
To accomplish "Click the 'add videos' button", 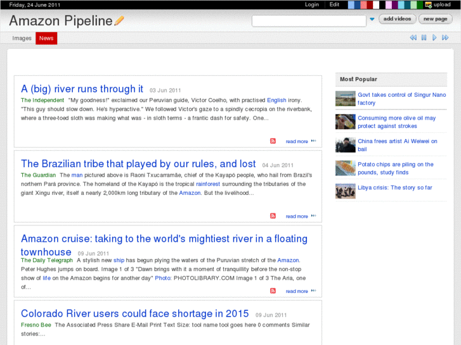I will [398, 19].
